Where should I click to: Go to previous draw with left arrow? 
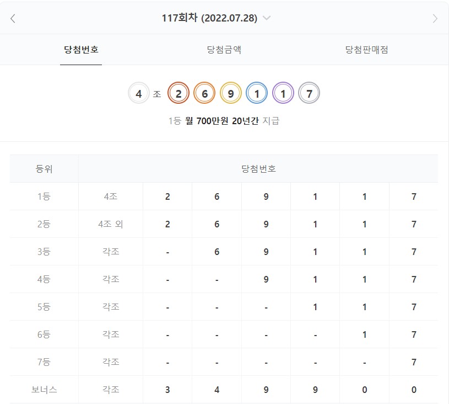[x=13, y=19]
